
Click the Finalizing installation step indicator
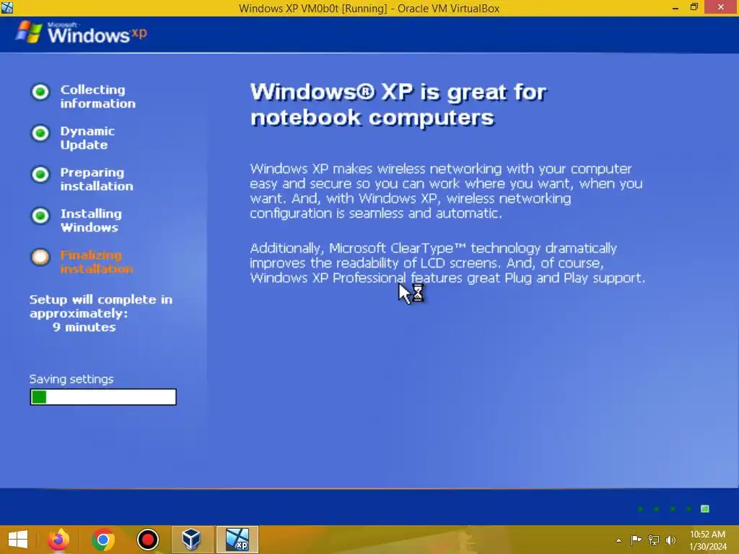click(40, 258)
